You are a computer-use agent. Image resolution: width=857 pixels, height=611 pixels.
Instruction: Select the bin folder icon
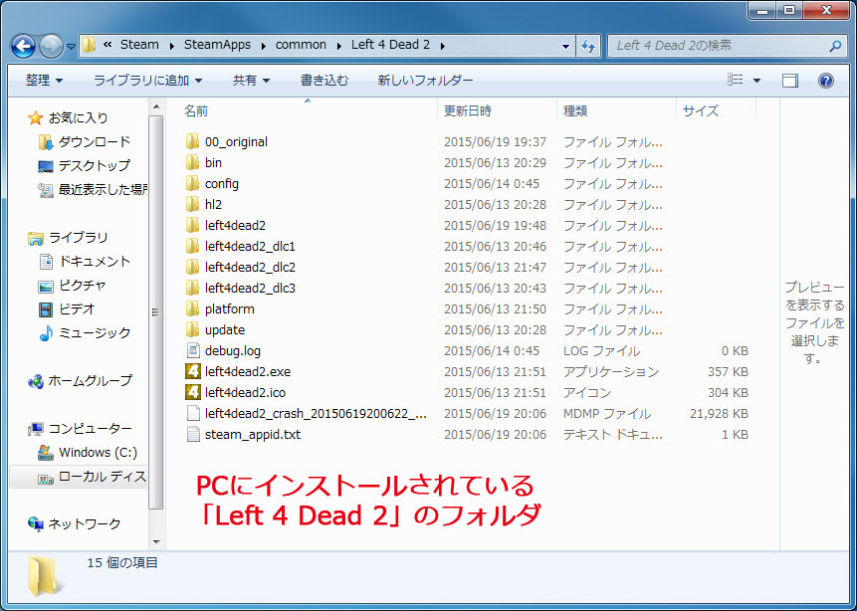[x=192, y=162]
